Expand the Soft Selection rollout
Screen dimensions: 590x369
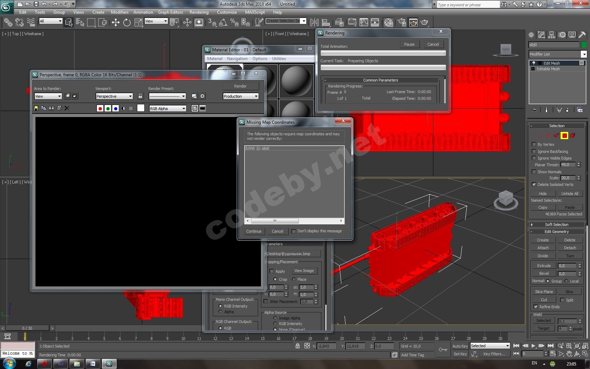pos(557,225)
